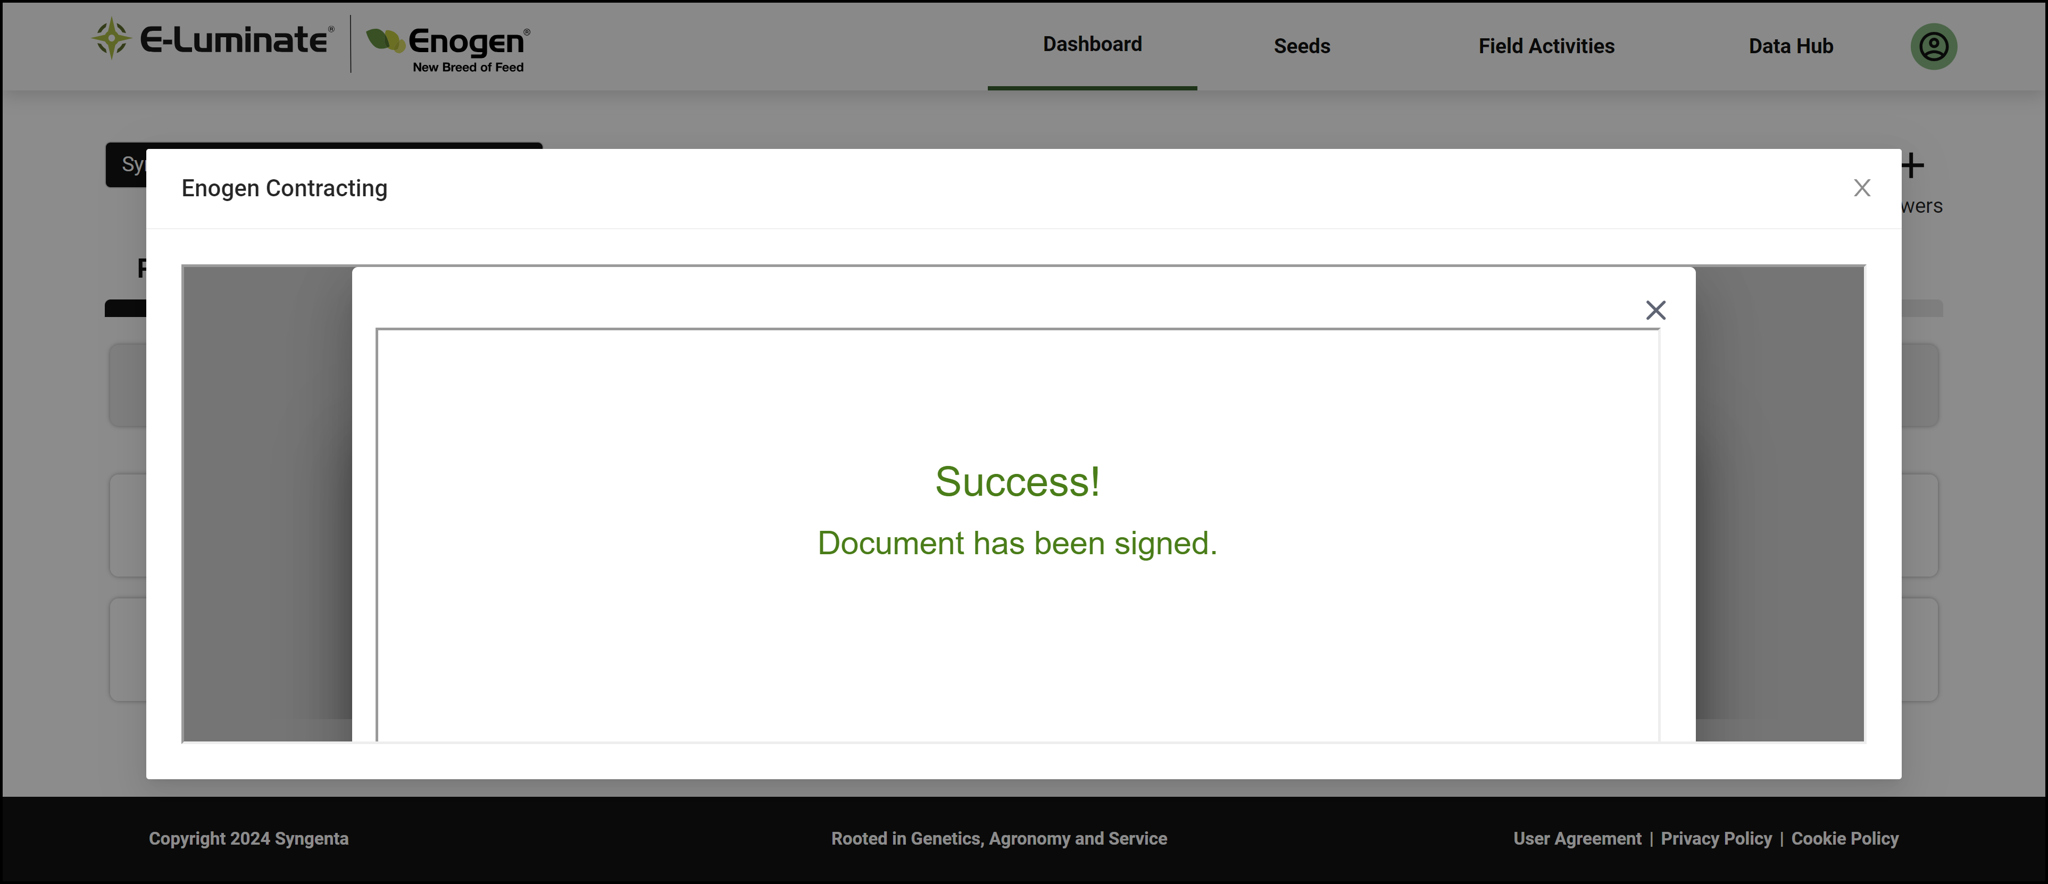This screenshot has height=884, width=2048.
Task: Open the Privacy Policy link
Action: coord(1716,839)
